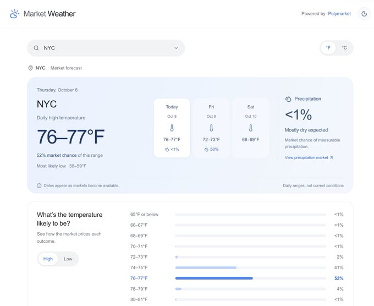Image resolution: width=374 pixels, height=306 pixels.
Task: Click the '66–67°F' row label
Action: tap(139, 225)
